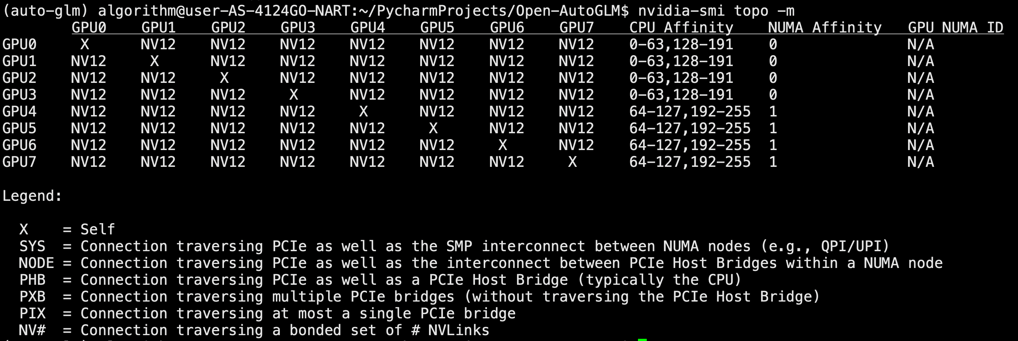
Task: Click the PIX legend entry
Action: click(x=33, y=313)
